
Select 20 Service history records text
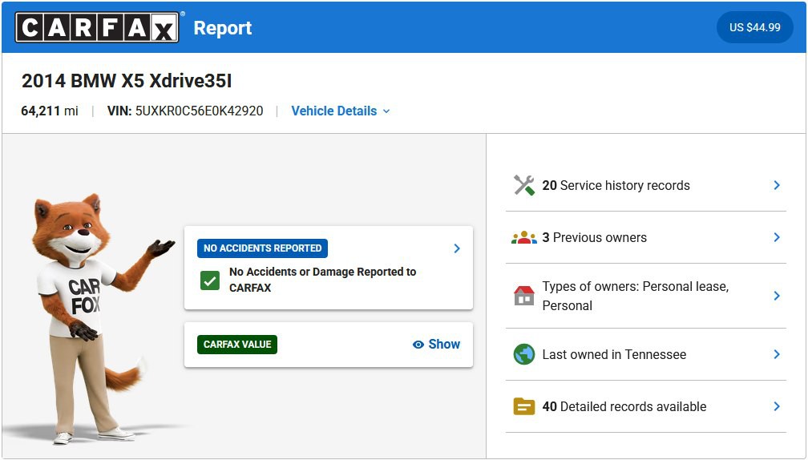pos(616,185)
